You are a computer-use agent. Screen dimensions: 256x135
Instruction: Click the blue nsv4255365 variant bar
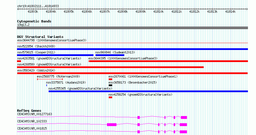148,91
